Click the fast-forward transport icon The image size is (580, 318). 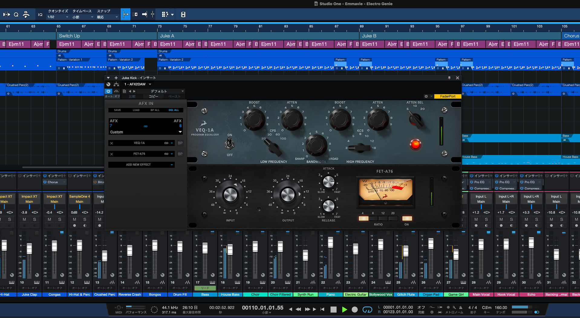[x=308, y=309]
